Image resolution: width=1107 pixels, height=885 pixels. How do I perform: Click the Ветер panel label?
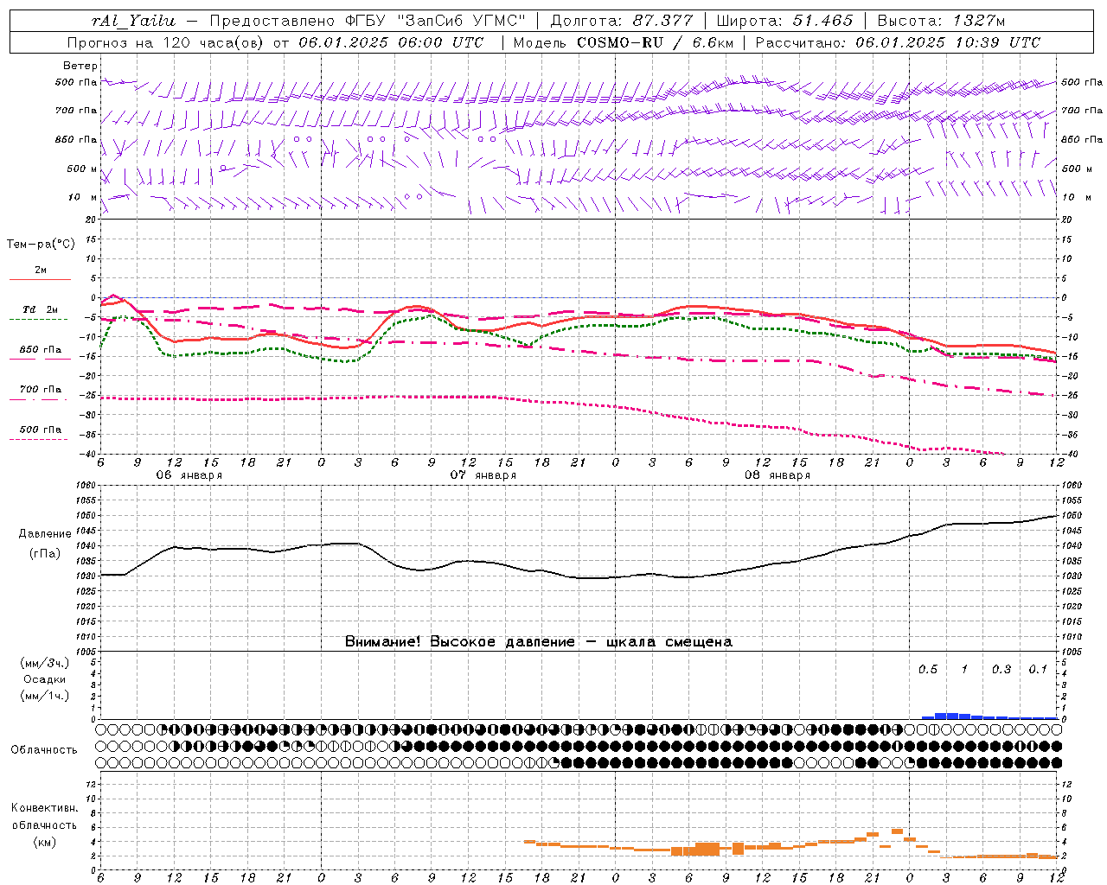coord(80,66)
